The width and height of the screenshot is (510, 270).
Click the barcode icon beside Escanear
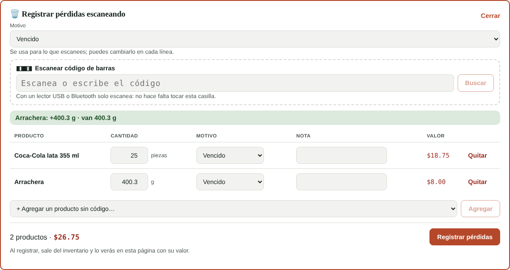(24, 69)
